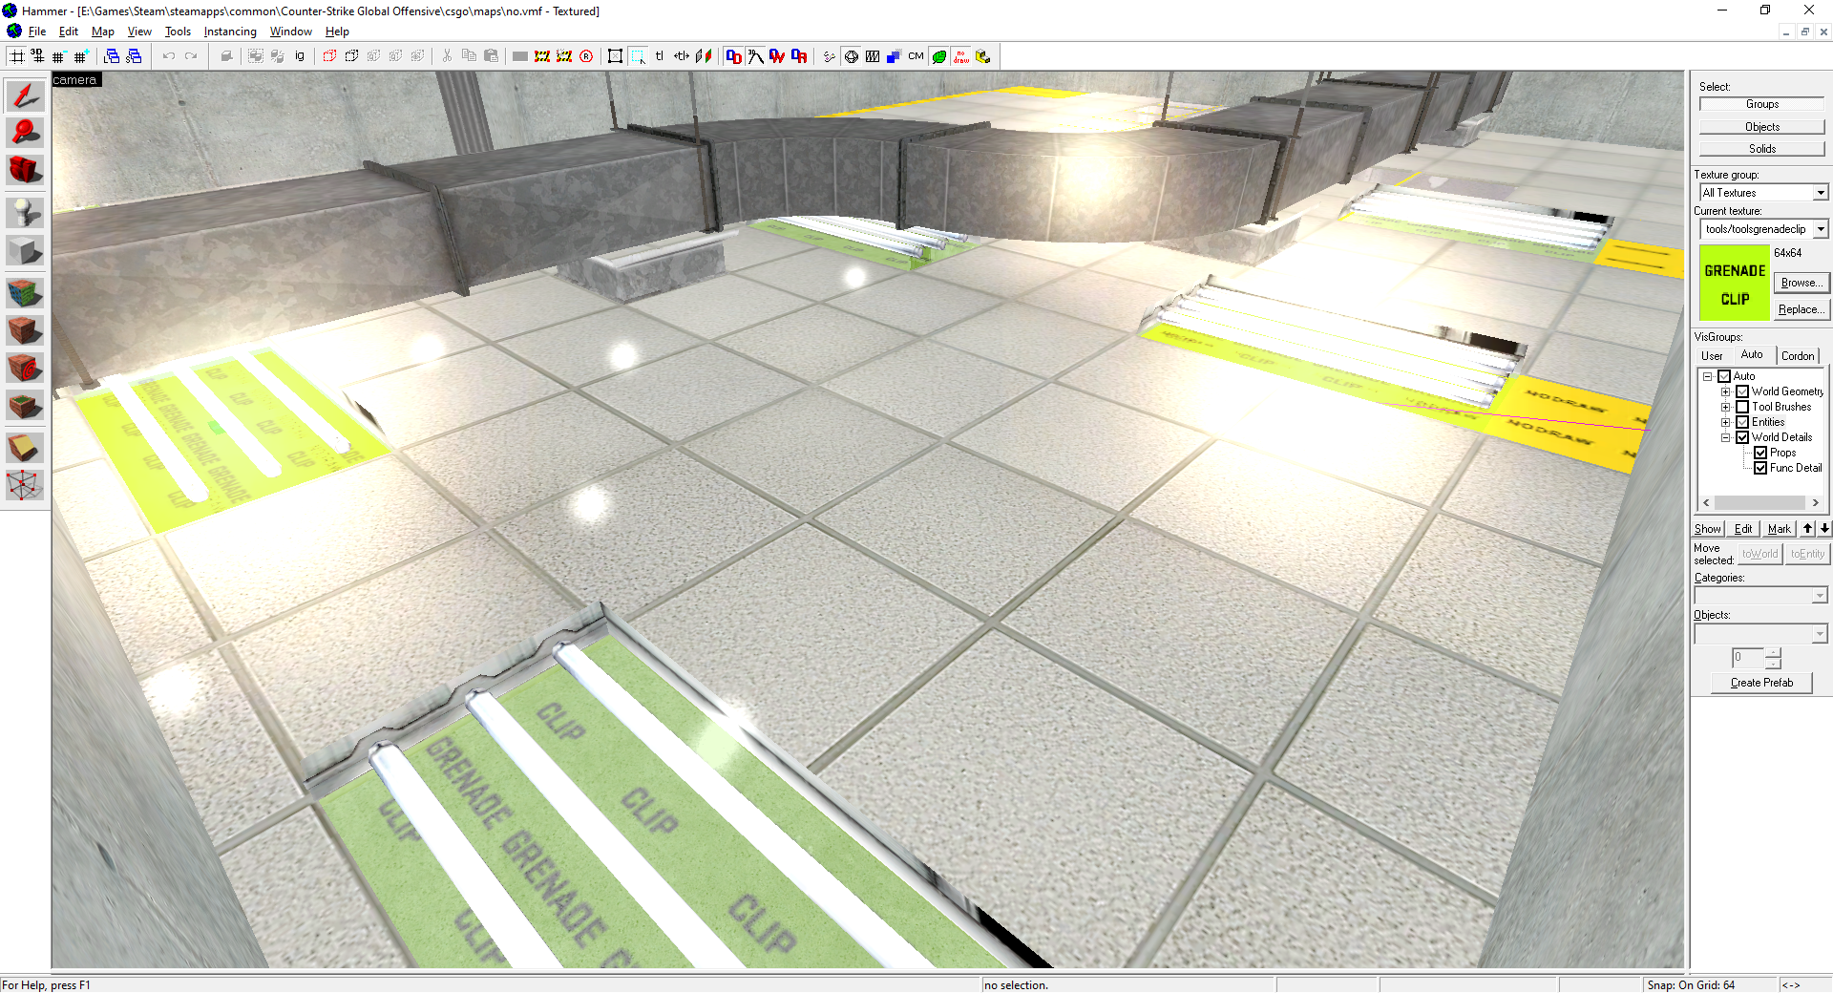Viewport: 1833px width, 993px height.
Task: Select the Apply Overlays tool
Action: click(x=25, y=405)
